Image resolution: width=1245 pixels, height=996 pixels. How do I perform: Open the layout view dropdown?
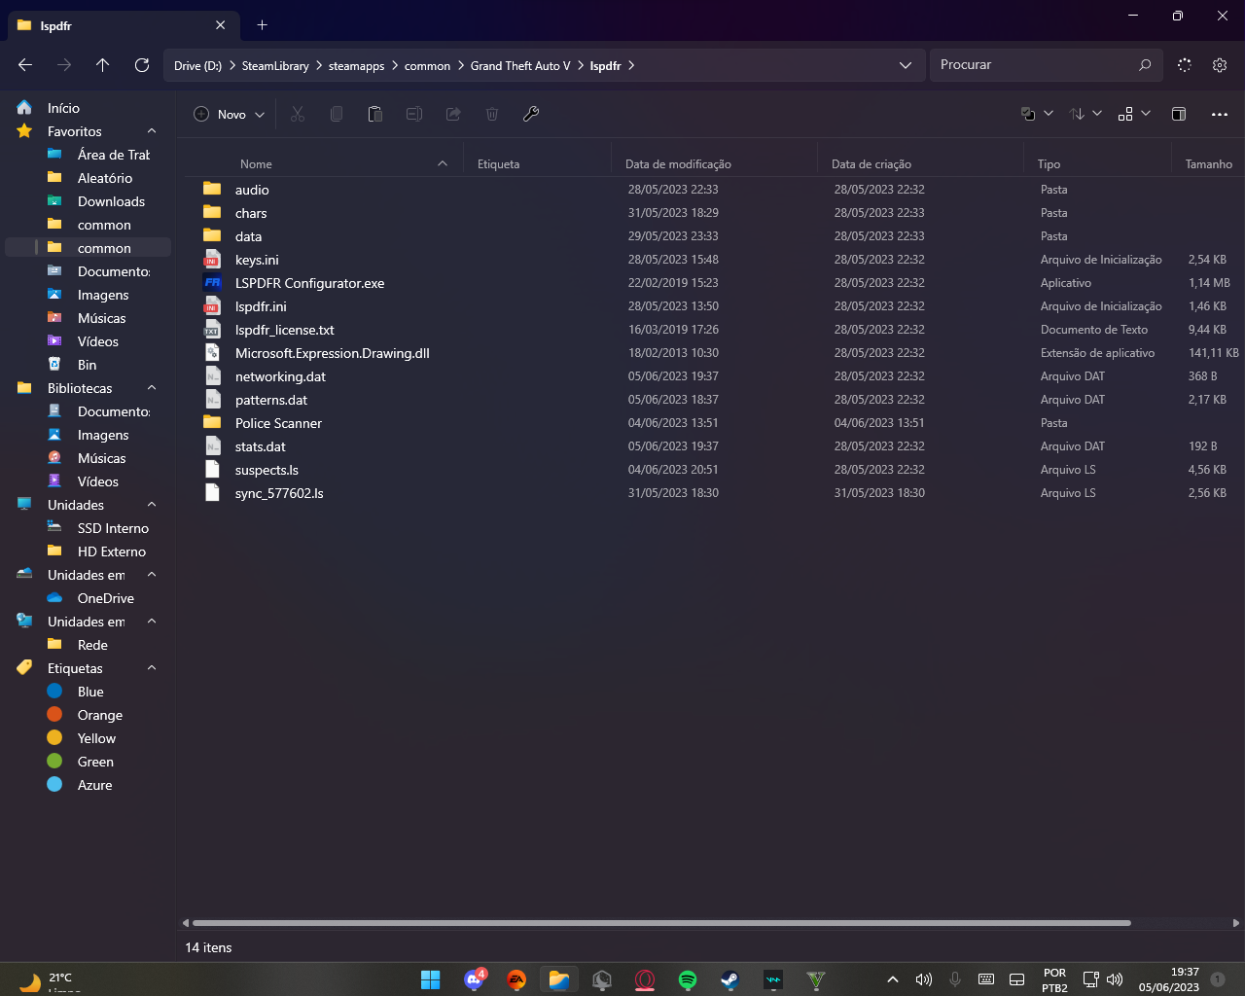click(x=1134, y=114)
